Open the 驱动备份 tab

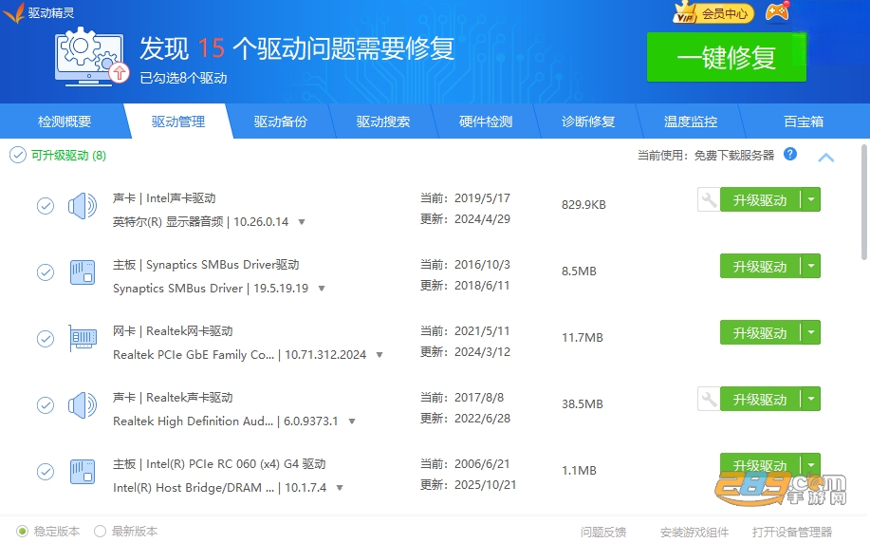[x=281, y=122]
